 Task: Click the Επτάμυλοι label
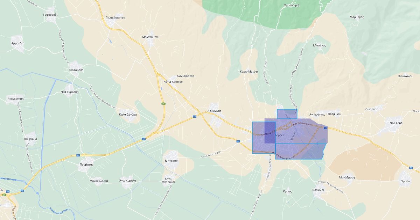[334, 114]
